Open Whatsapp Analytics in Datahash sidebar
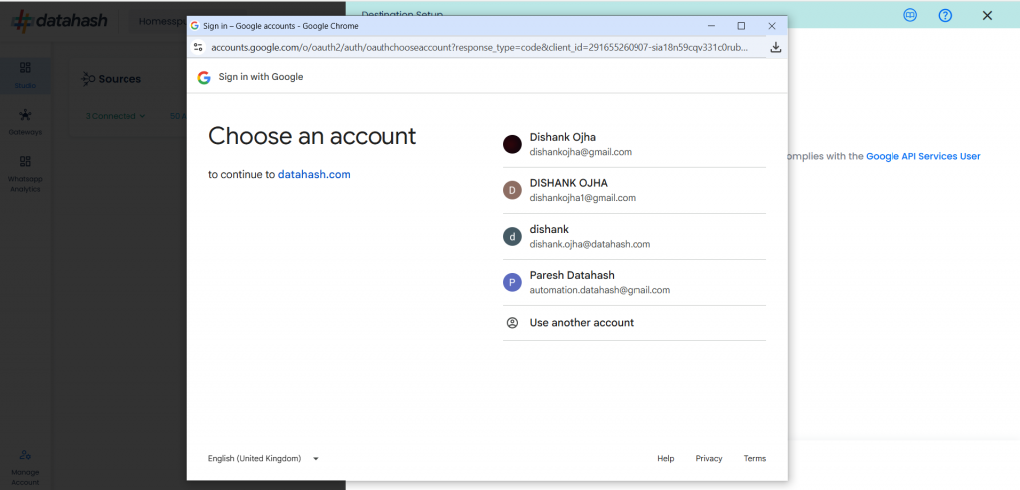Screen dimensions: 1020x490 click(x=25, y=174)
